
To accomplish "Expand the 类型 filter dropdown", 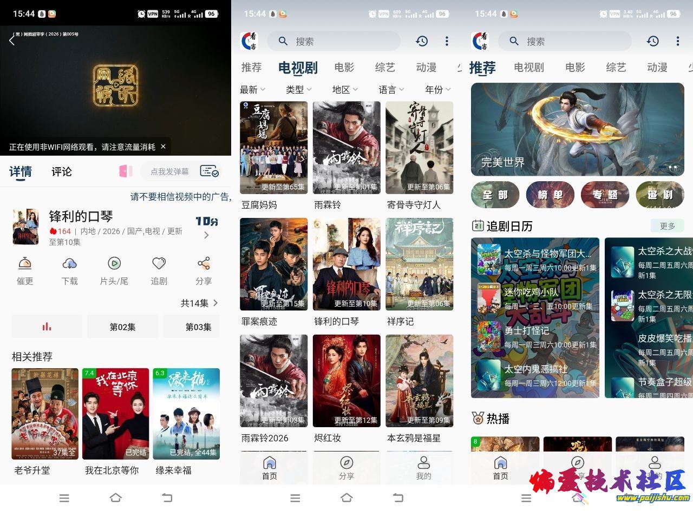I will point(299,89).
